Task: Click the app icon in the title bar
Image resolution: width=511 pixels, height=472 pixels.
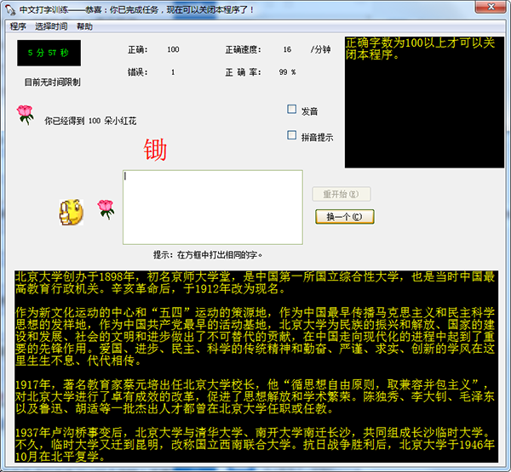Action: click(10, 9)
